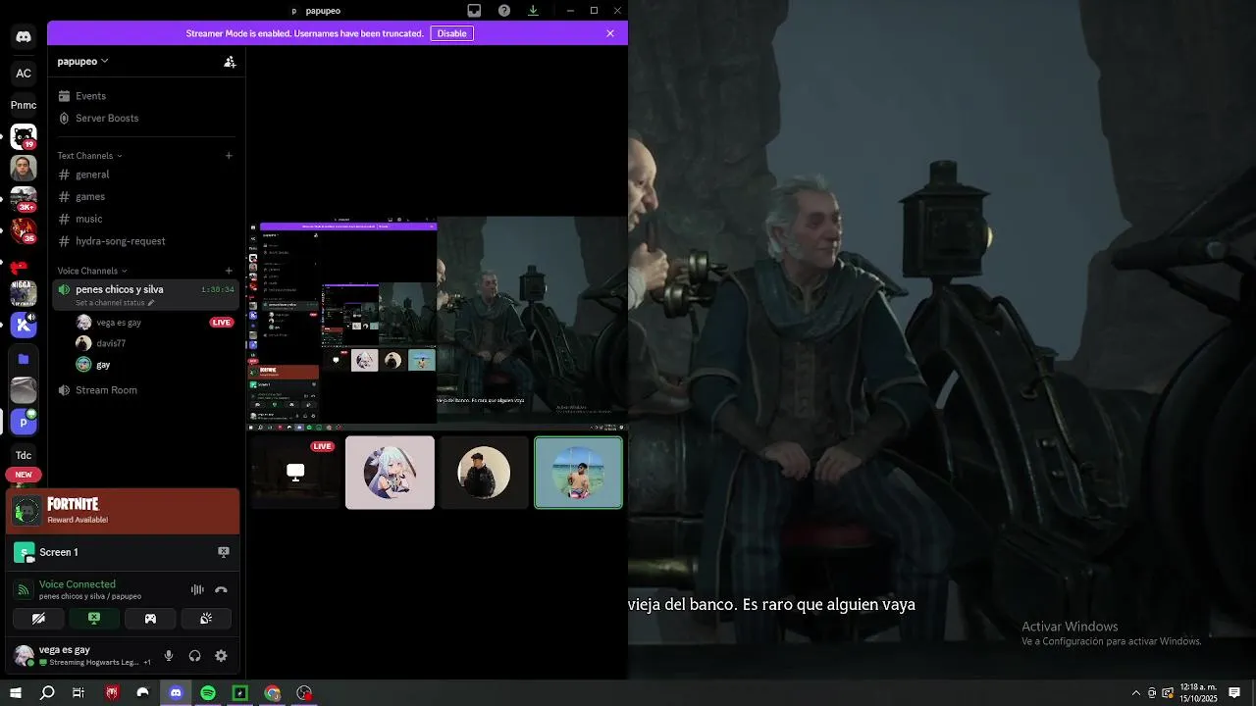Click the download update icon
1256x706 pixels.
533,11
